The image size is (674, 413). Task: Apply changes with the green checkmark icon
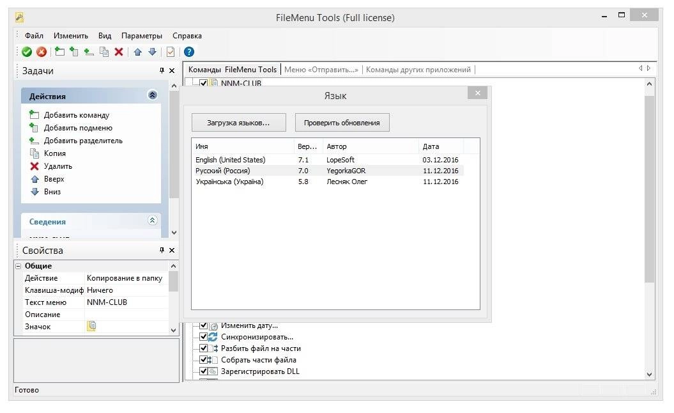tap(27, 52)
